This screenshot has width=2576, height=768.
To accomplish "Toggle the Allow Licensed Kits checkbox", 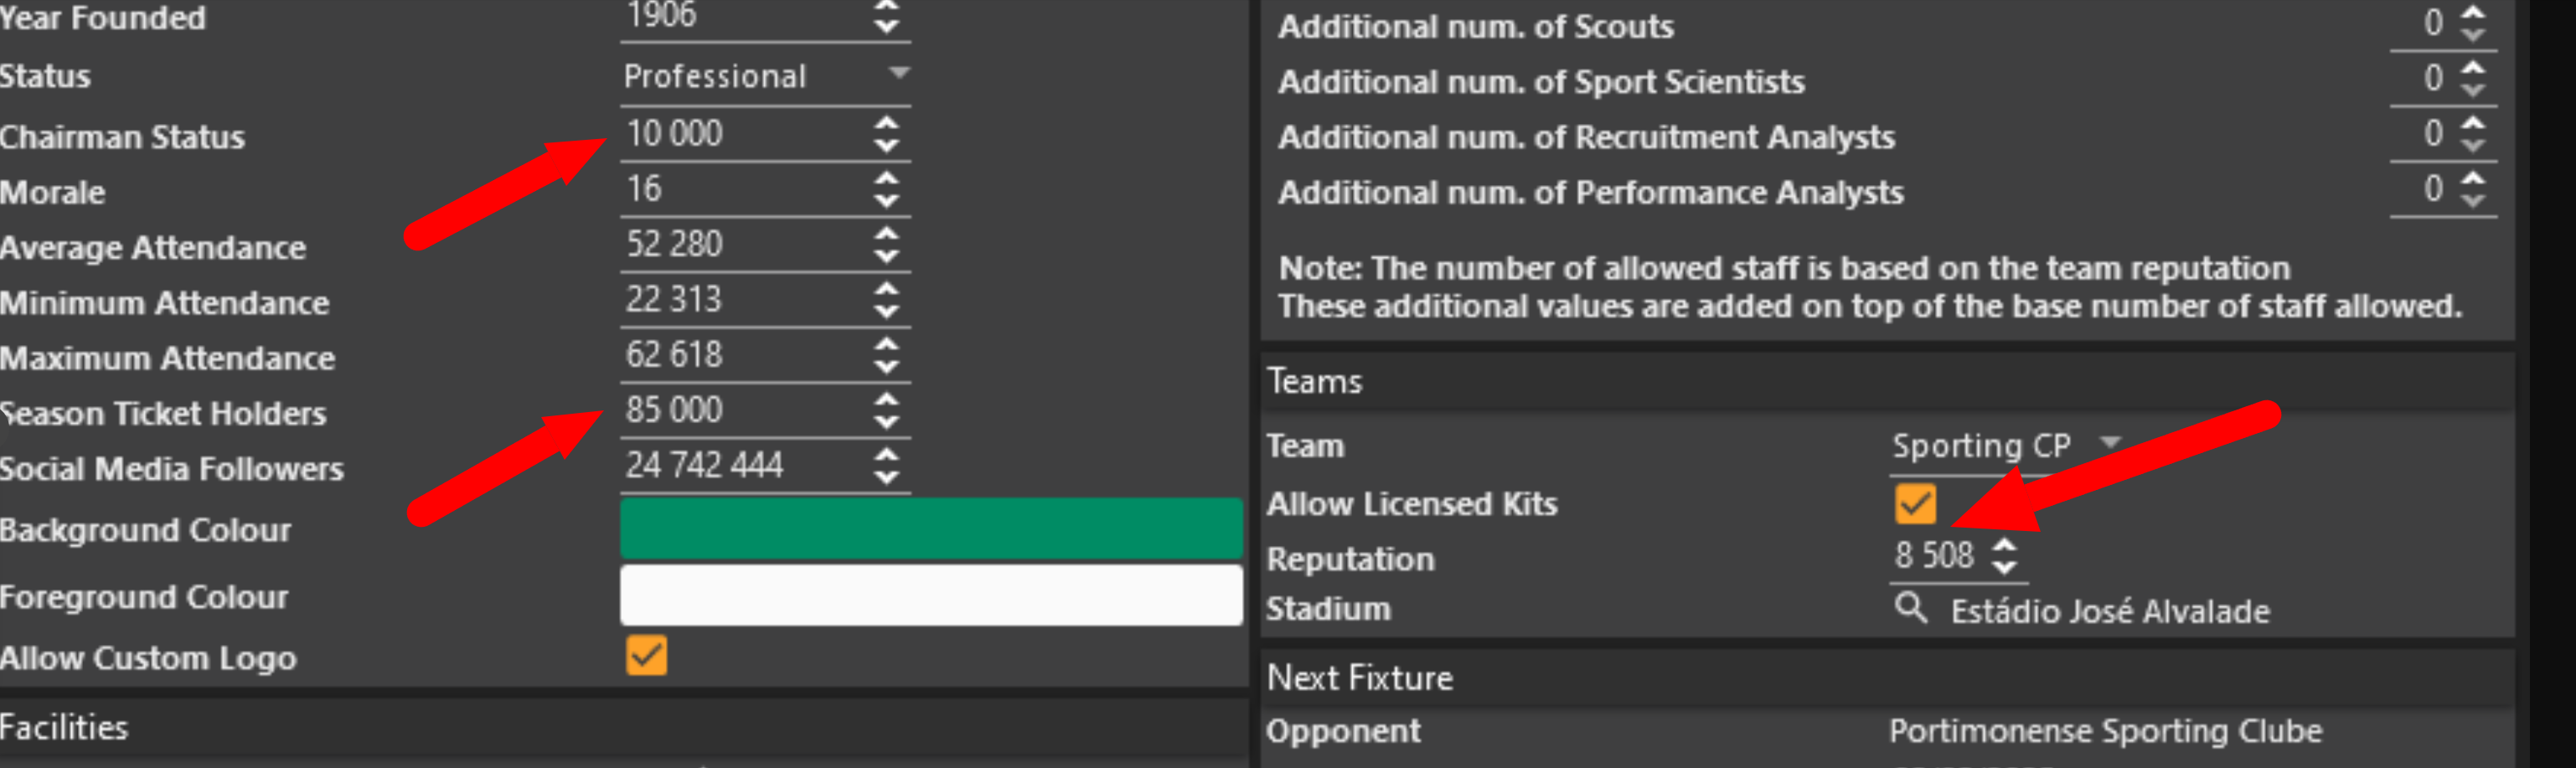I will pyautogui.click(x=1915, y=503).
